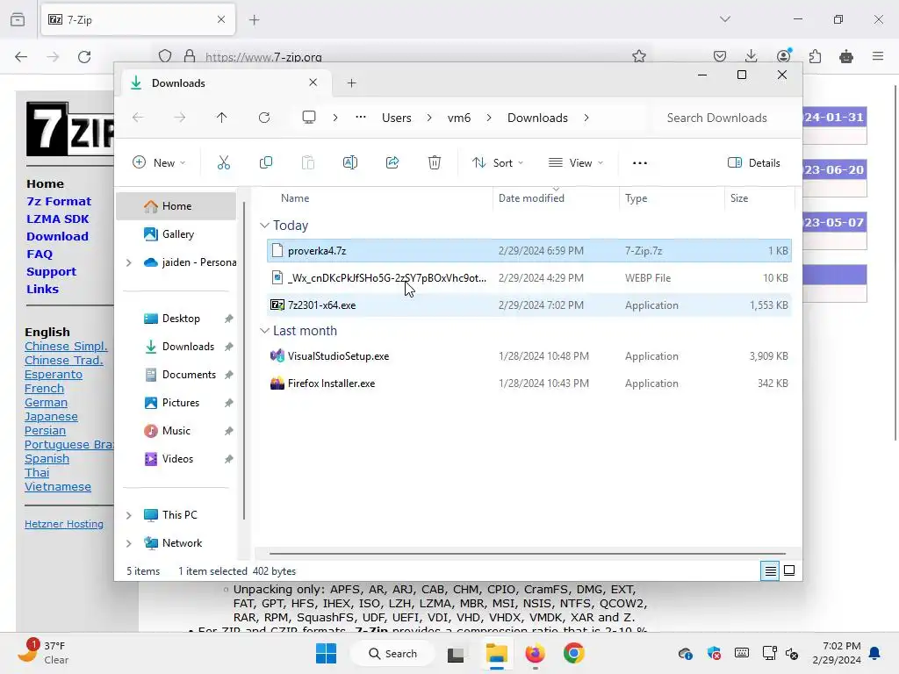899x674 pixels.
Task: Open Music in the Explorer sidebar
Action: point(176,430)
